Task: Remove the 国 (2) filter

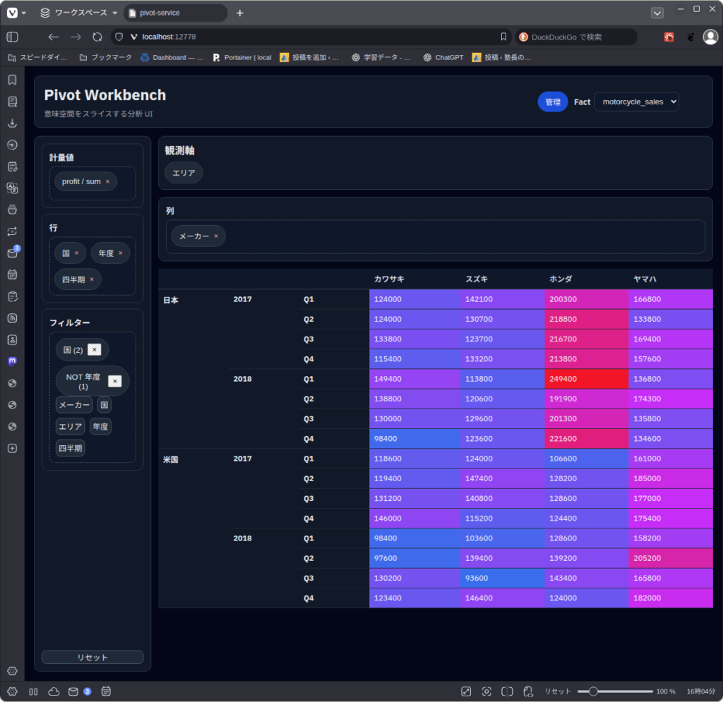Action: 95,350
